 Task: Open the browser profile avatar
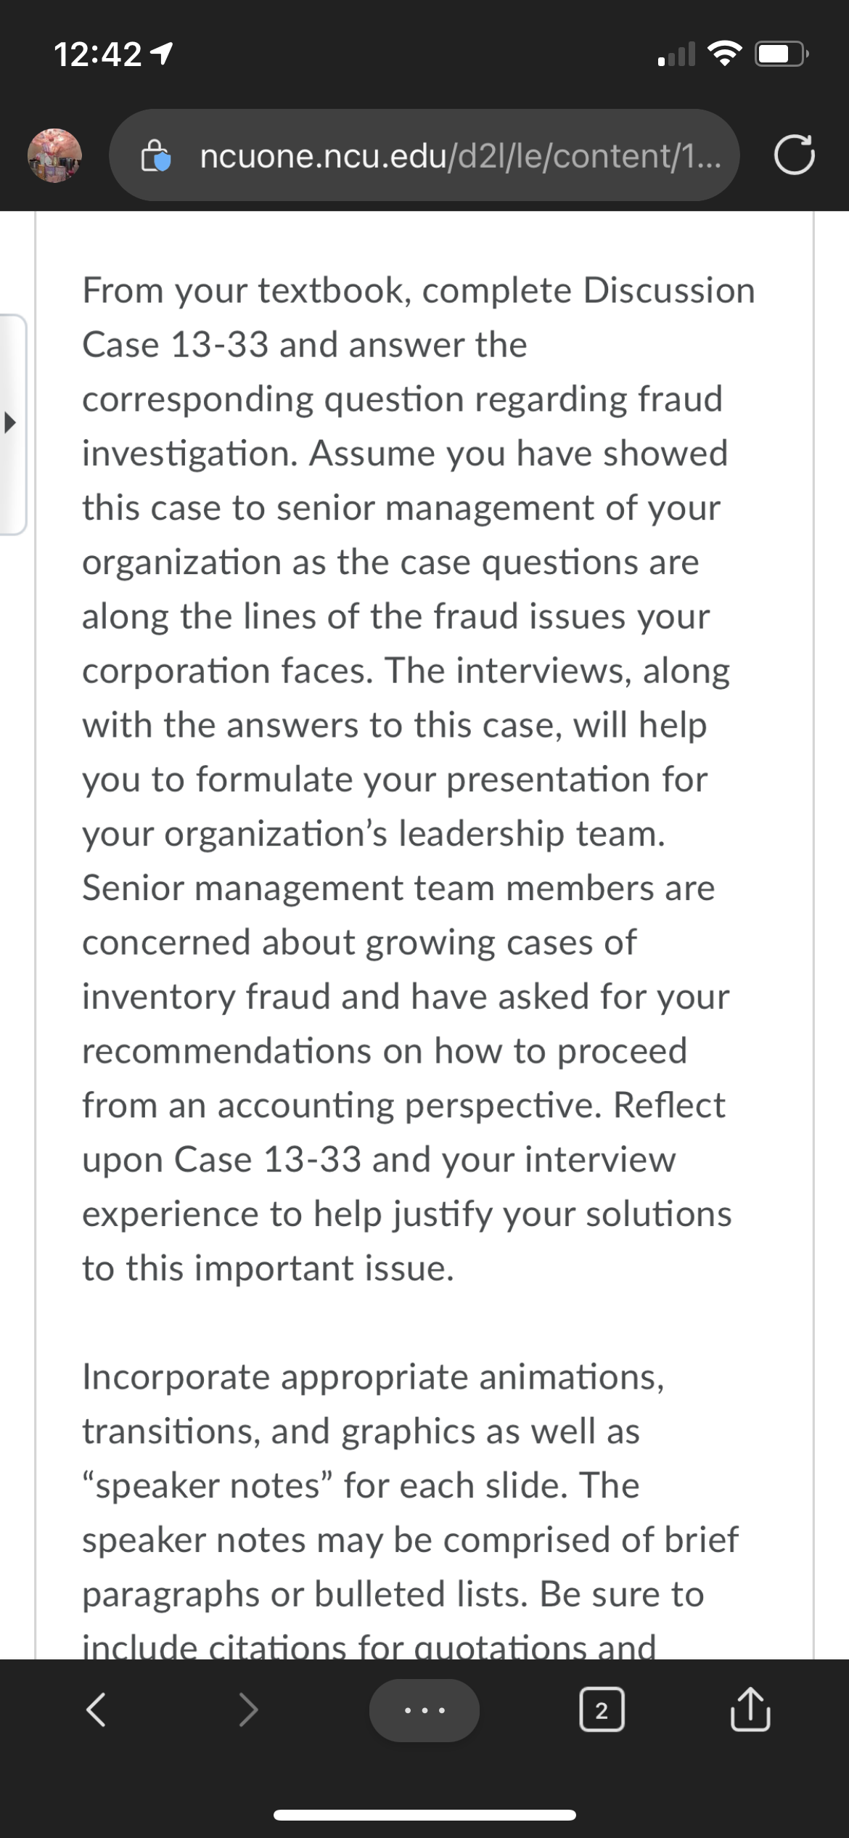54,156
